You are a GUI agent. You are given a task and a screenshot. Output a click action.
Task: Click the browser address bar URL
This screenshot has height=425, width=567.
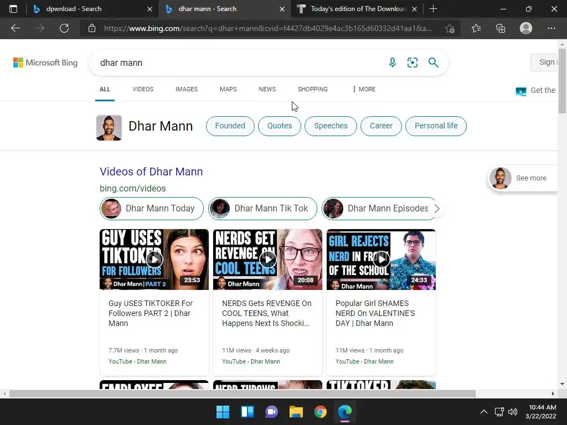click(x=267, y=28)
